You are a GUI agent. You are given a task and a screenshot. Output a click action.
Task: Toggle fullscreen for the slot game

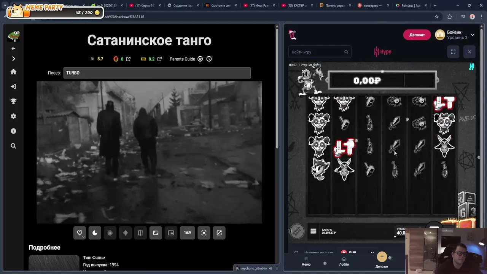tap(453, 52)
